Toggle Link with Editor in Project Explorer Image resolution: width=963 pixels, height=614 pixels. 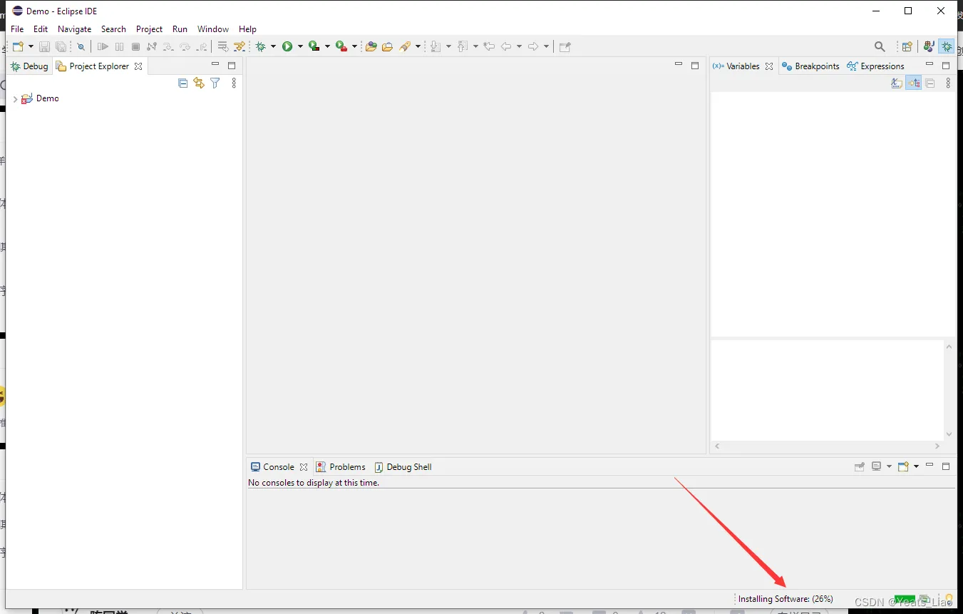(199, 83)
